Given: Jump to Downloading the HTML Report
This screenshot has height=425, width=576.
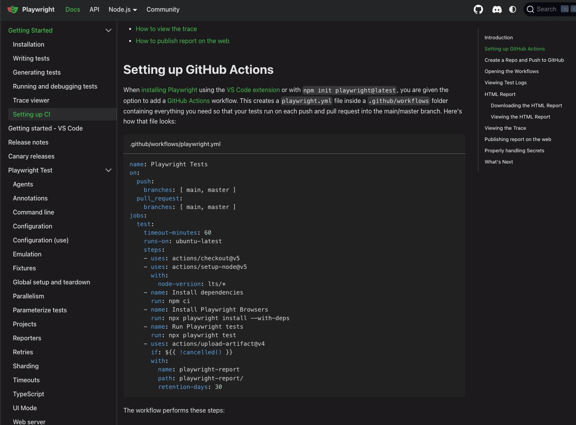Looking at the screenshot, I should click(526, 106).
